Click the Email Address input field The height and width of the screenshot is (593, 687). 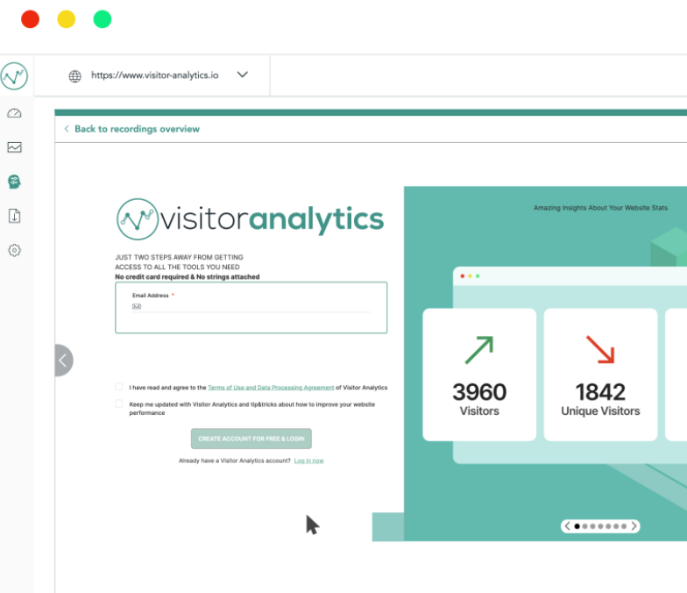click(251, 307)
